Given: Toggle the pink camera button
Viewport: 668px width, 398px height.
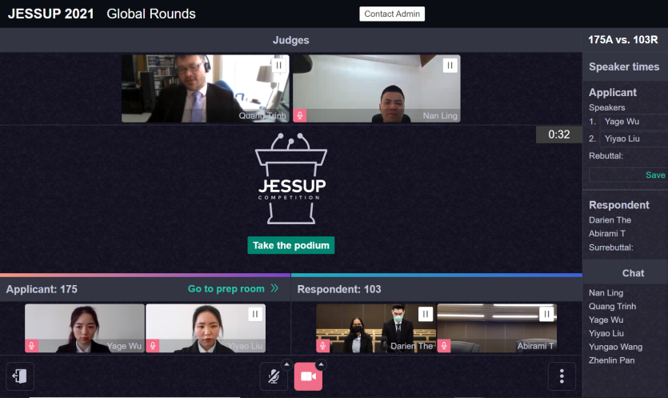Looking at the screenshot, I should (308, 376).
